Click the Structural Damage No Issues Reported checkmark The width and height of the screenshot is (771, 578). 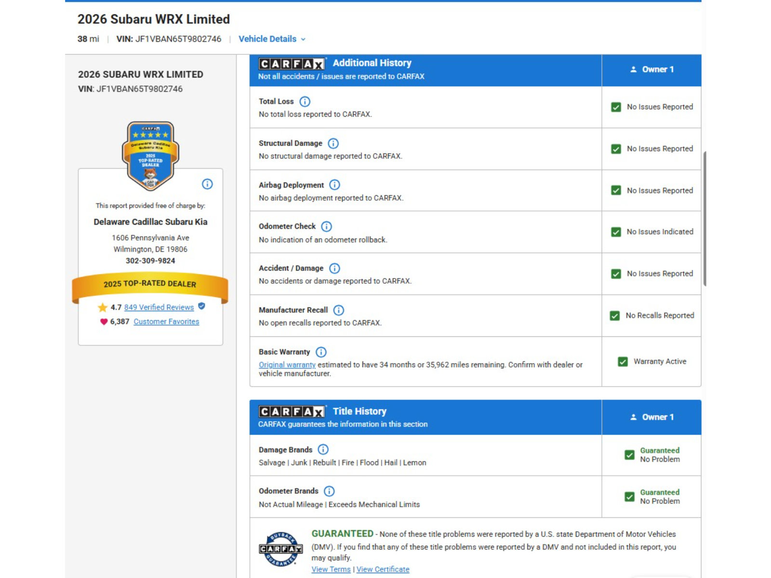[616, 149]
